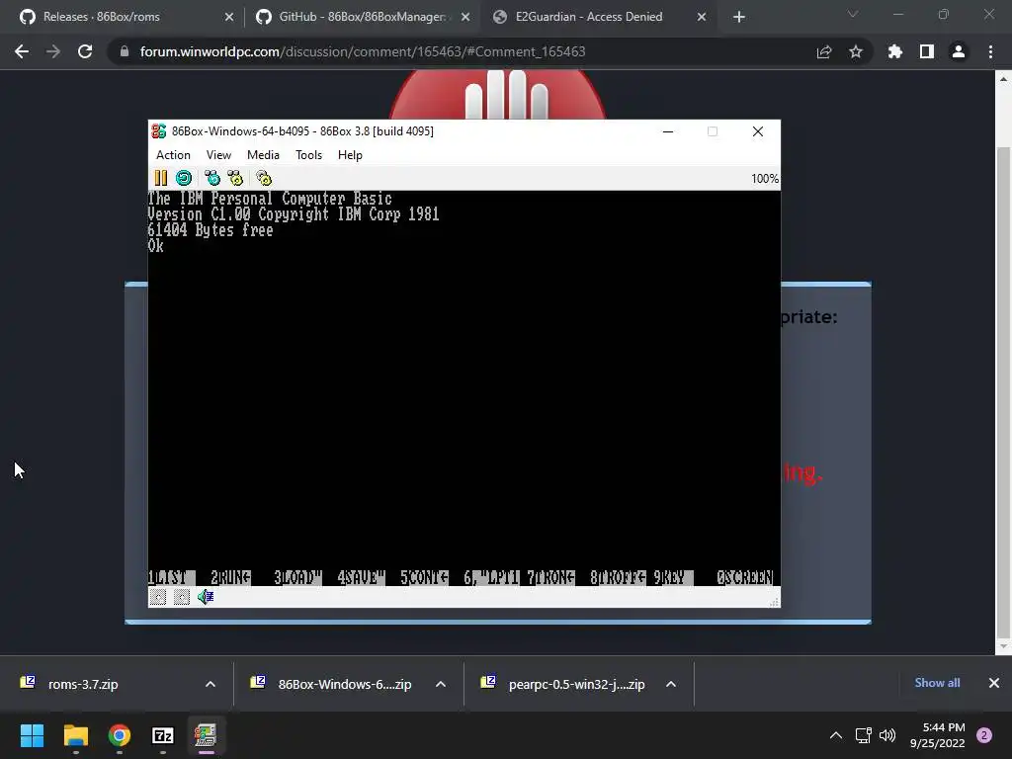Click the Chrome address bar URL
Viewport: 1012px width, 759px height.
pyautogui.click(x=362, y=51)
